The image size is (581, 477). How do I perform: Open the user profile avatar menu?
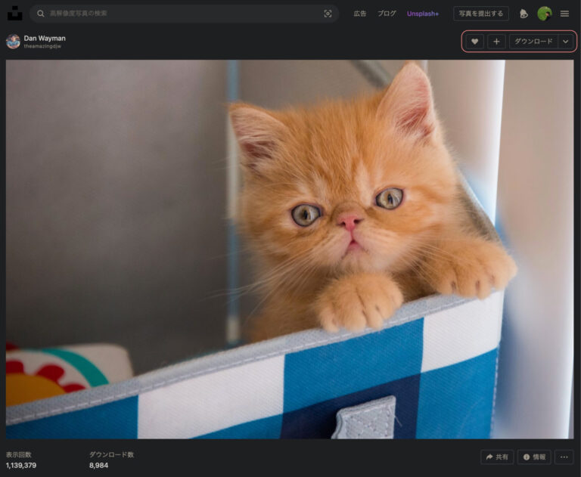pos(544,14)
